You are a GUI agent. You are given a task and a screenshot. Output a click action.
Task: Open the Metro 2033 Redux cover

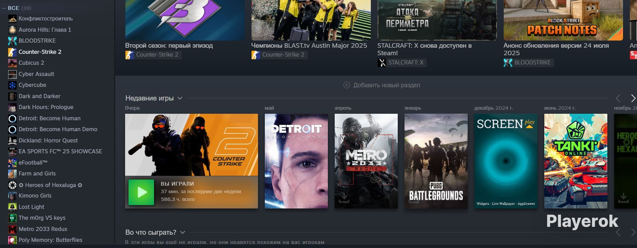pos(366,161)
